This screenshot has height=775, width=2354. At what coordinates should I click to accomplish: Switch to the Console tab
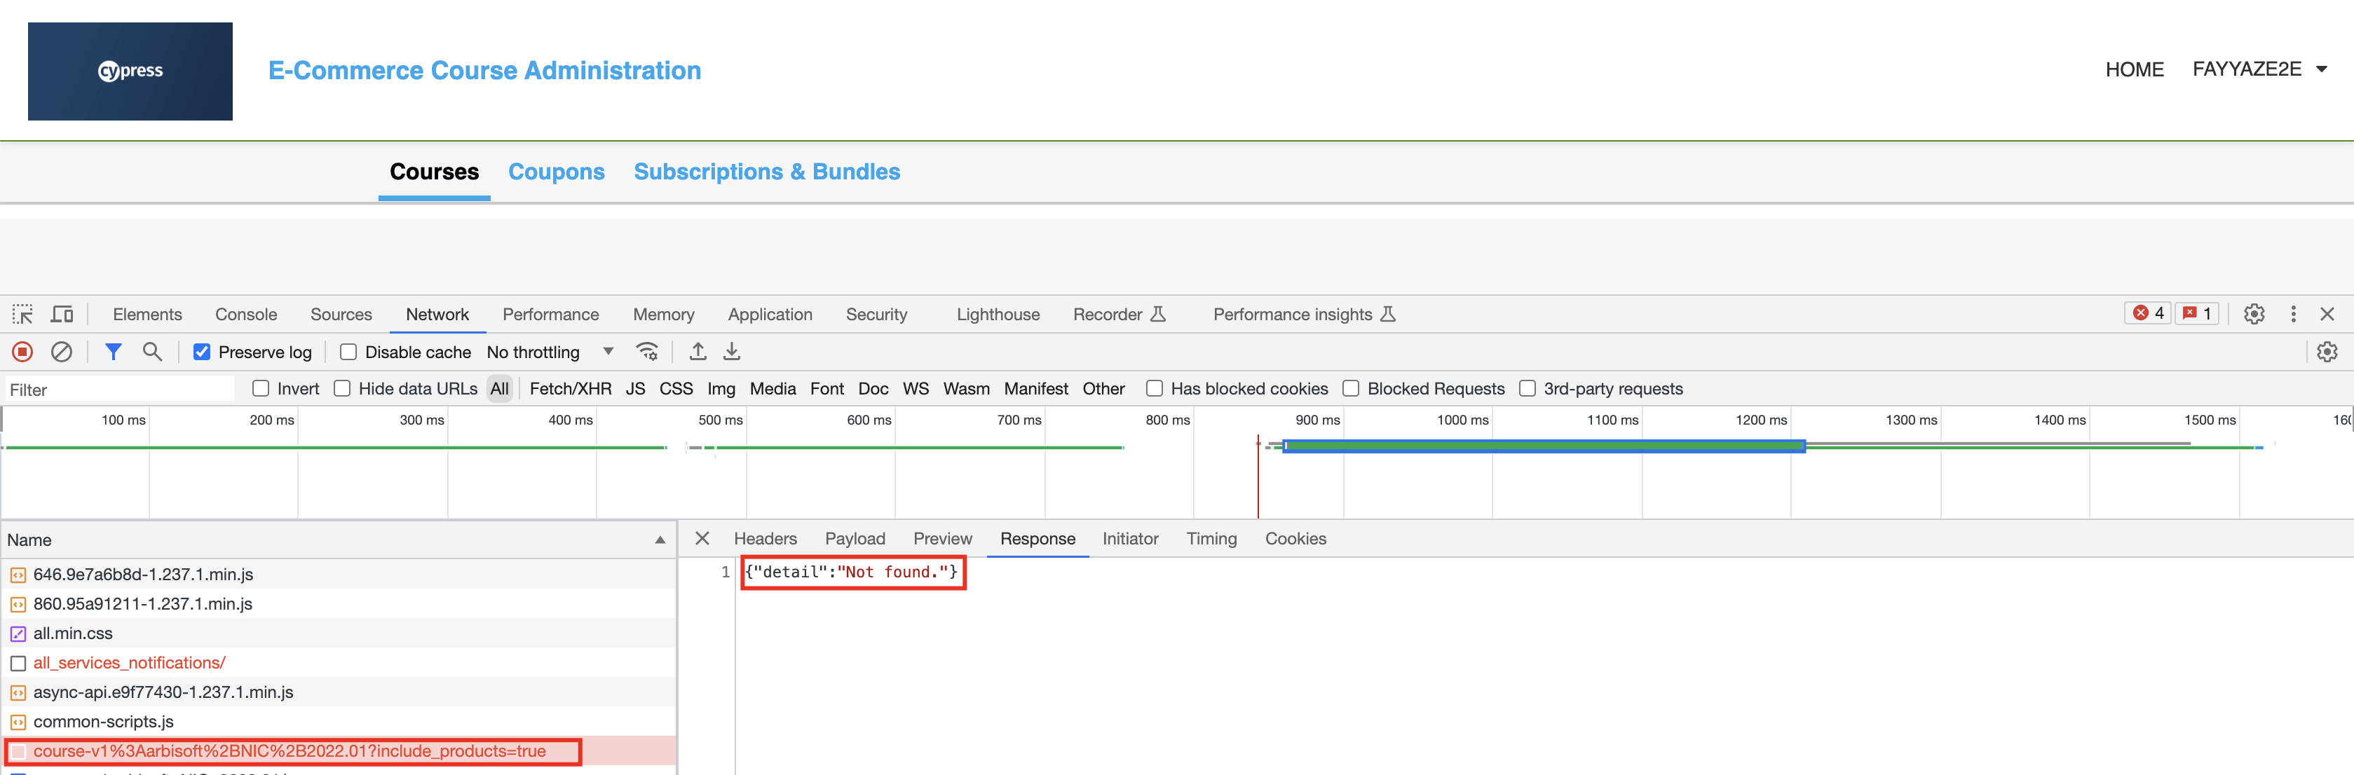tap(246, 315)
